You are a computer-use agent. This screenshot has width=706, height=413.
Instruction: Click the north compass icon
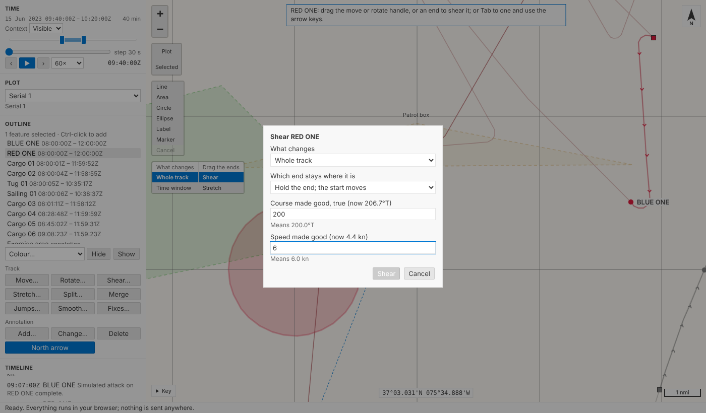tap(691, 17)
